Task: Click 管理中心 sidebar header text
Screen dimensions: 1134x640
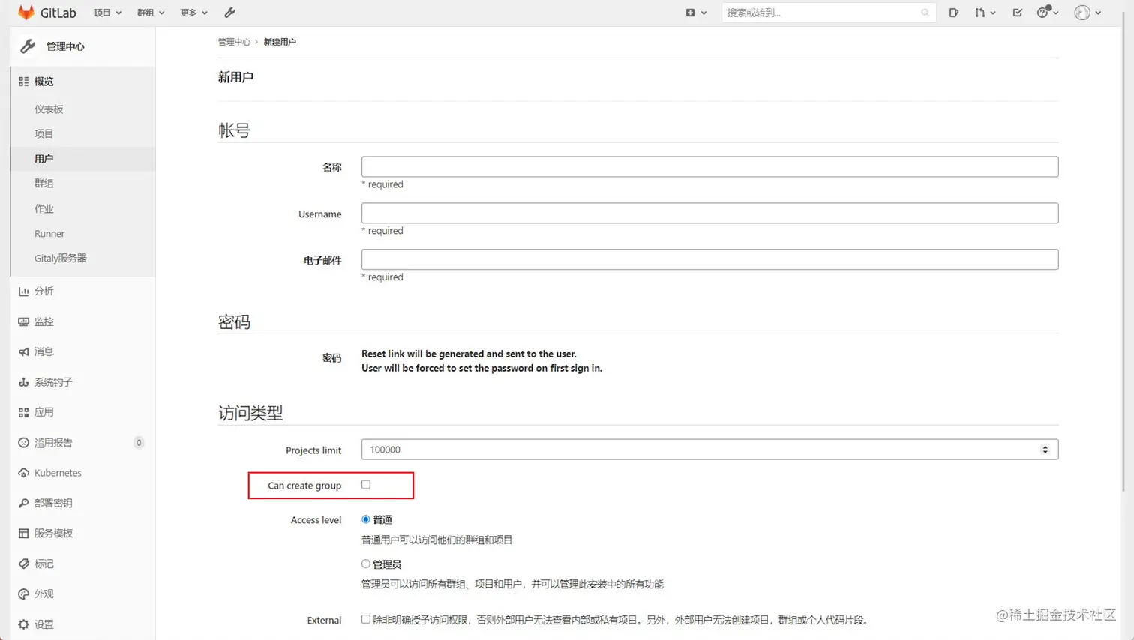Action: coord(65,46)
